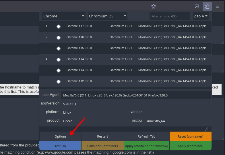Click the Refresh Tab button
This screenshot has height=155, width=225.
146,136
